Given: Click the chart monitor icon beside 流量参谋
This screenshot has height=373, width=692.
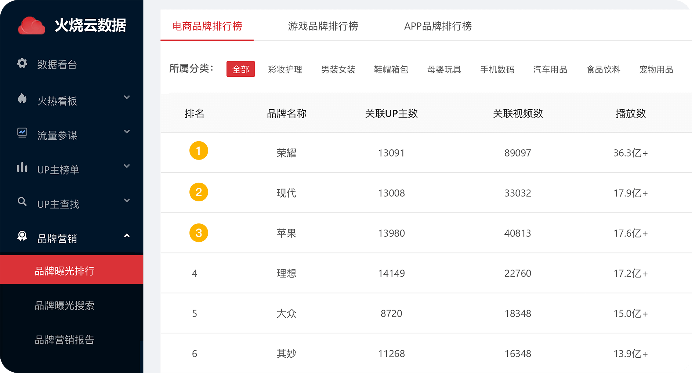Looking at the screenshot, I should tap(22, 132).
